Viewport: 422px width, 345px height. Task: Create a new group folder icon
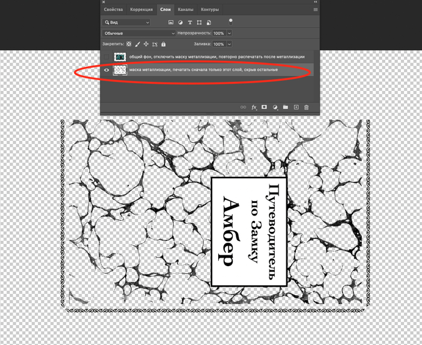point(286,107)
